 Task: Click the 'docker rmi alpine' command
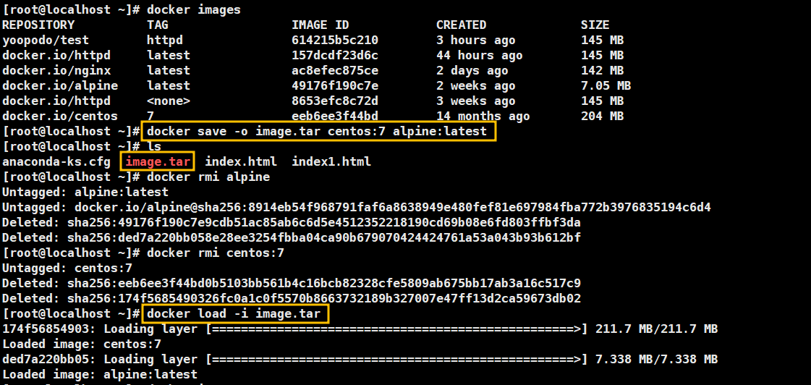(x=208, y=177)
